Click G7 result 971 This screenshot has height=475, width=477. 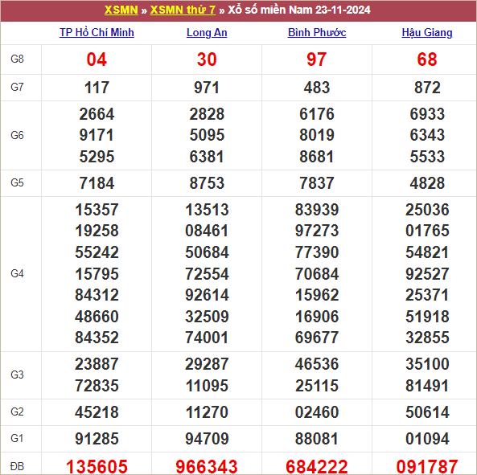pyautogui.click(x=207, y=88)
